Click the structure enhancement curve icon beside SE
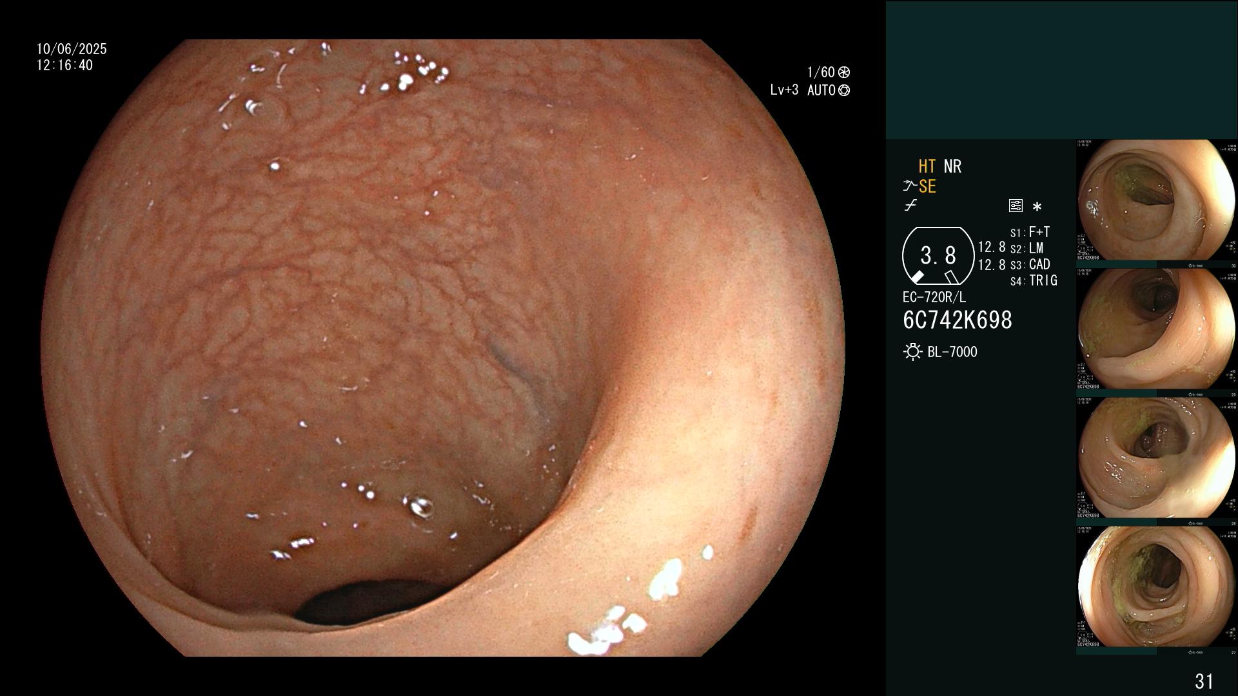Viewport: 1238px width, 696px height. click(x=910, y=186)
